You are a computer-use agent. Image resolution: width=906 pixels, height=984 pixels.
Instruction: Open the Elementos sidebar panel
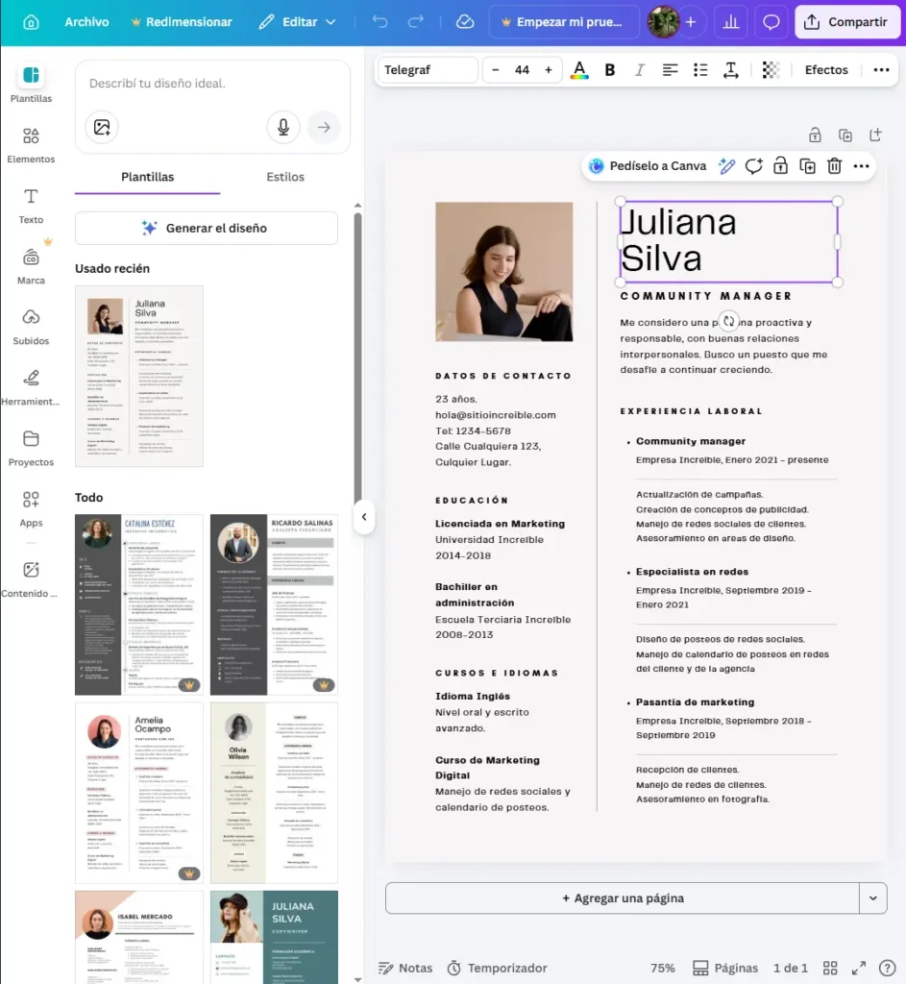pyautogui.click(x=31, y=145)
